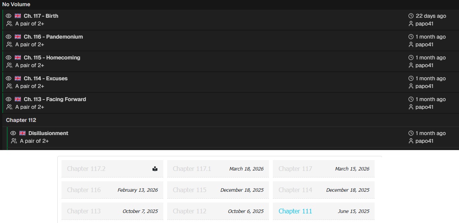Select Chapter 112 tile dated October 6, 2025
Viewport: 459px width, 223px height.
tap(218, 211)
